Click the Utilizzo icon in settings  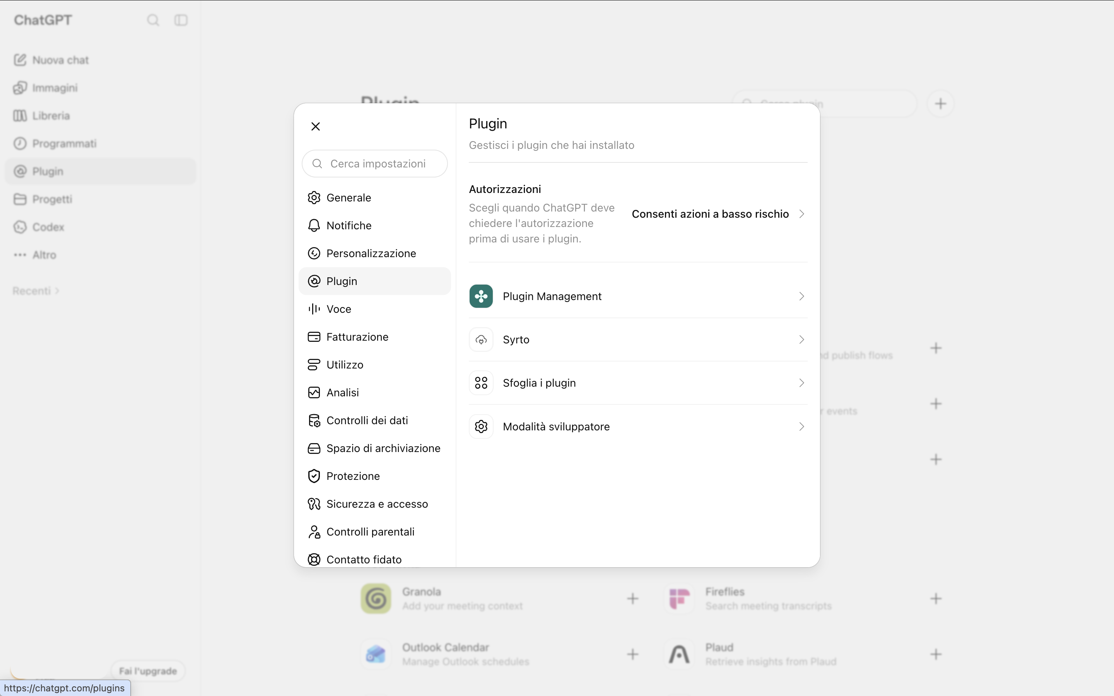pos(314,365)
